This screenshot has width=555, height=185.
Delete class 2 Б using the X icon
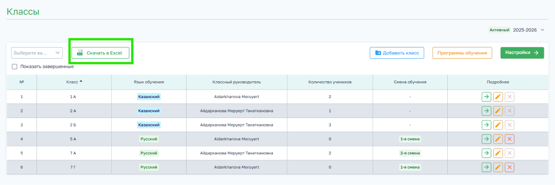coord(510,125)
